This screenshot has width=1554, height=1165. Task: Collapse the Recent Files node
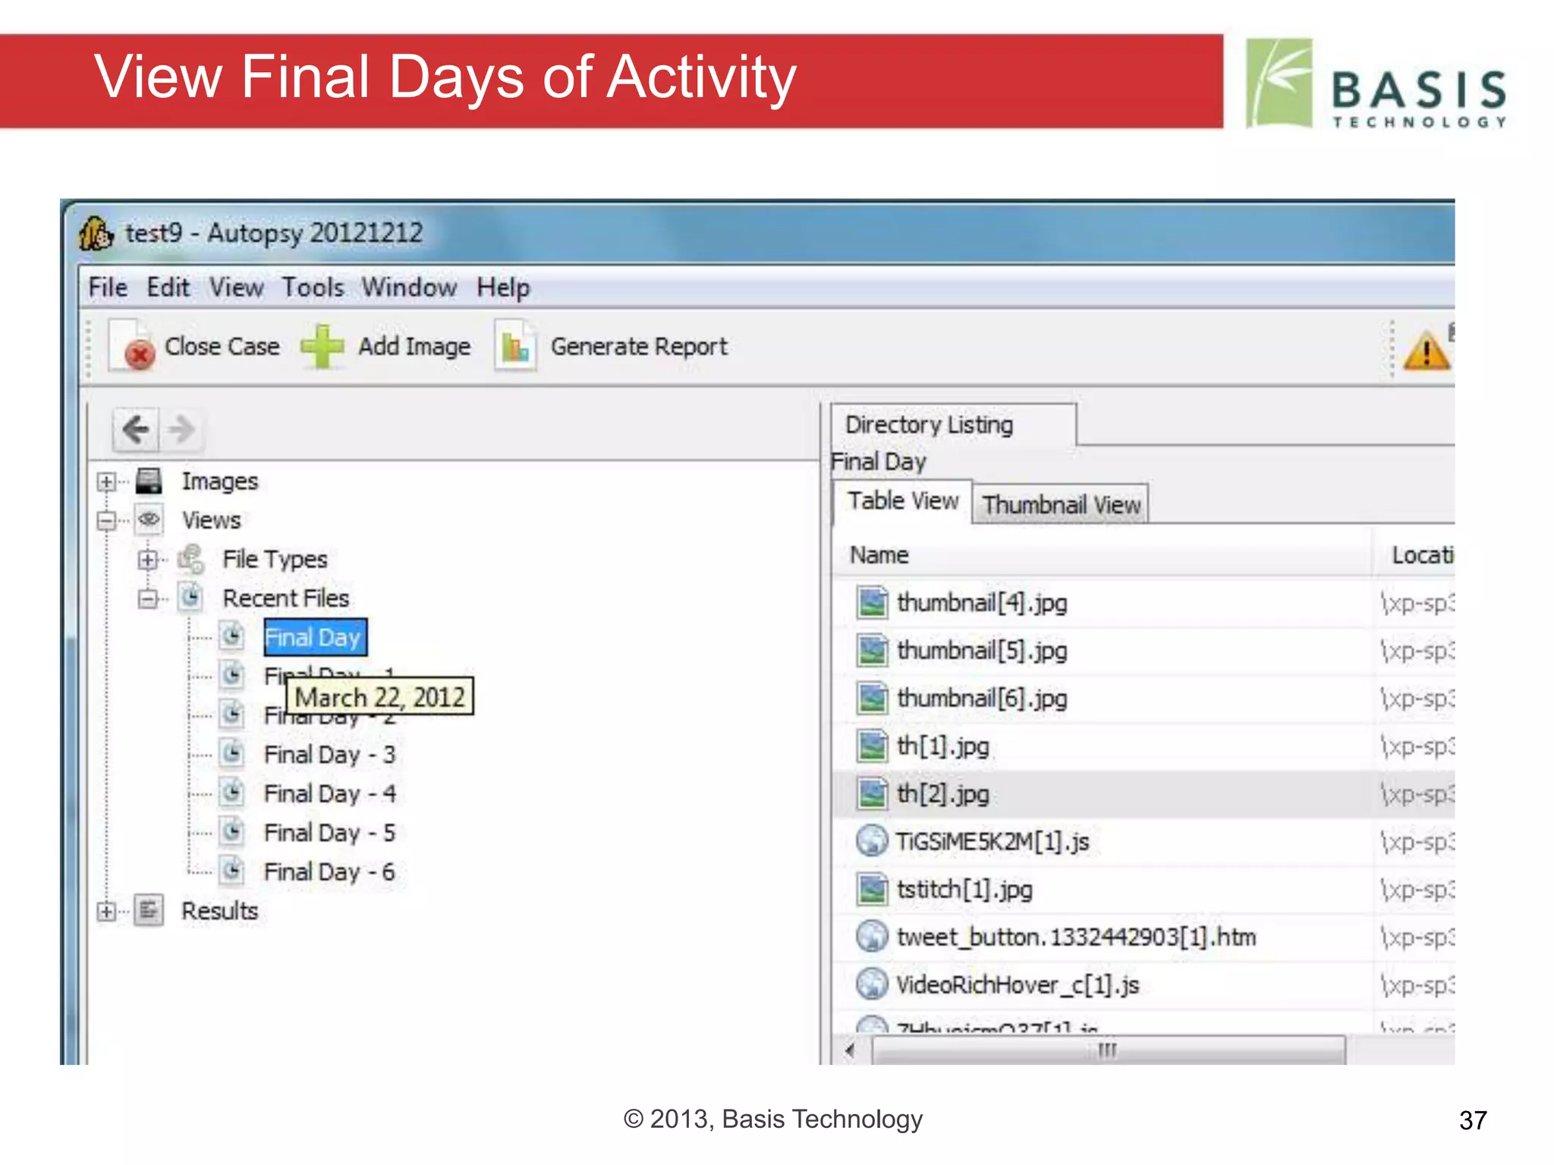(x=148, y=598)
